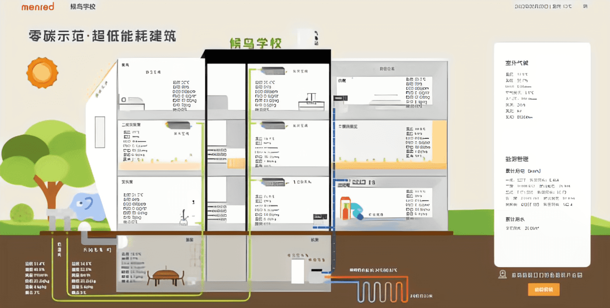Click the basement dining table illustration
The image size is (610, 308).
(166, 276)
